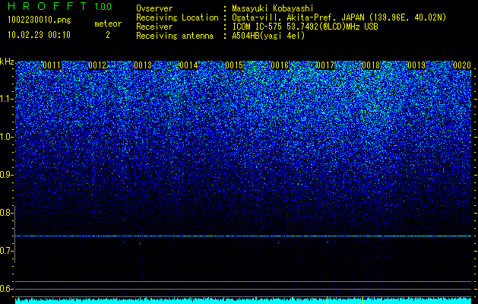Image resolution: width=478 pixels, height=304 pixels.
Task: Click time marker 0013
Action: [143, 65]
